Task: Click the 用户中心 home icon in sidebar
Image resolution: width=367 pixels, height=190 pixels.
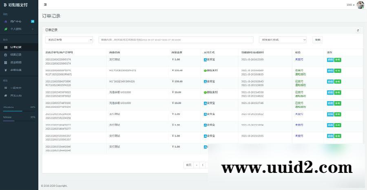Action: (x=6, y=21)
